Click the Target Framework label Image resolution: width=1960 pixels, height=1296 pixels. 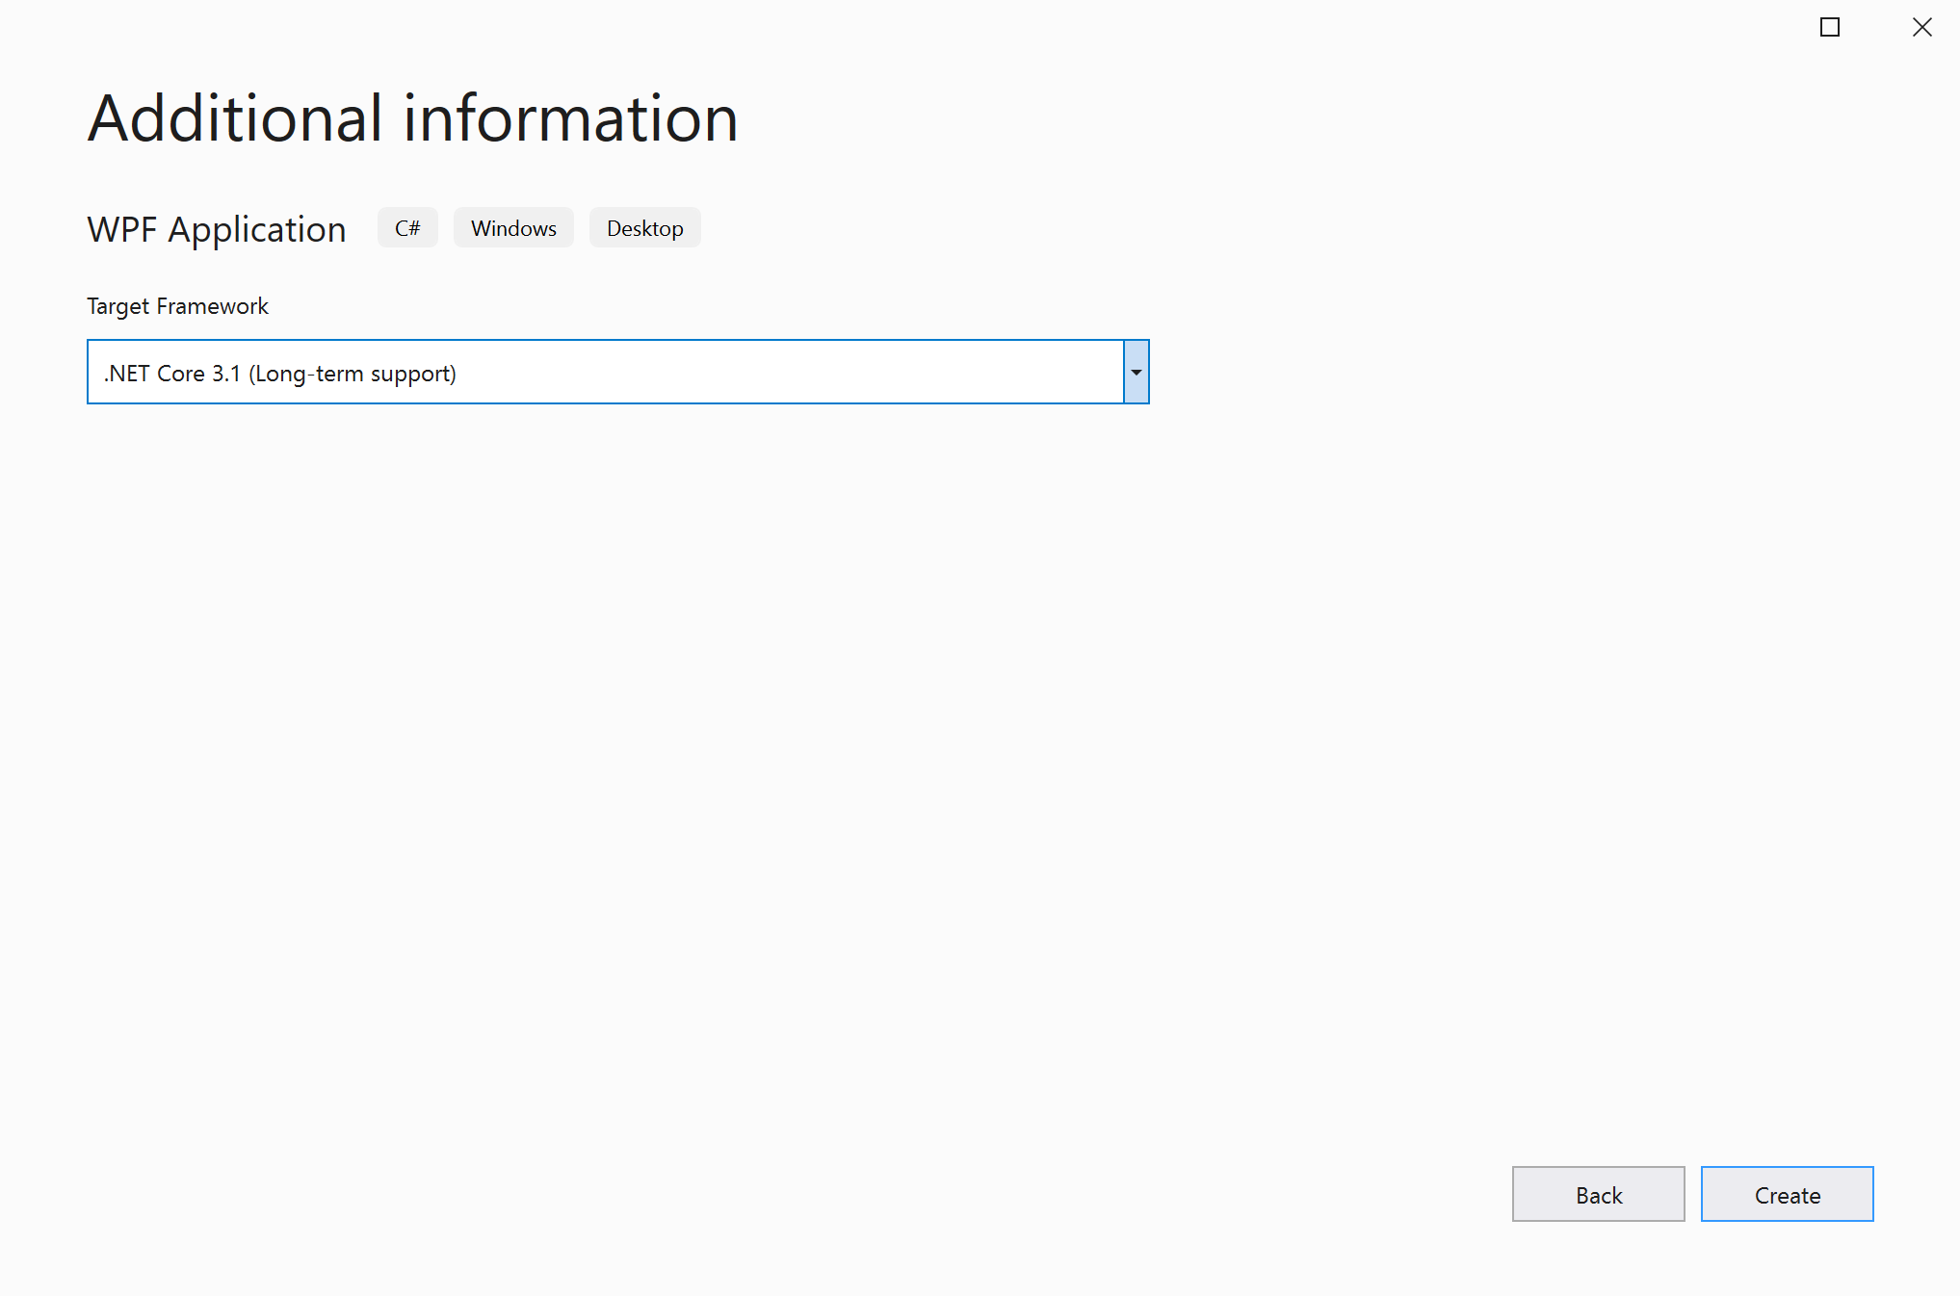coord(176,306)
